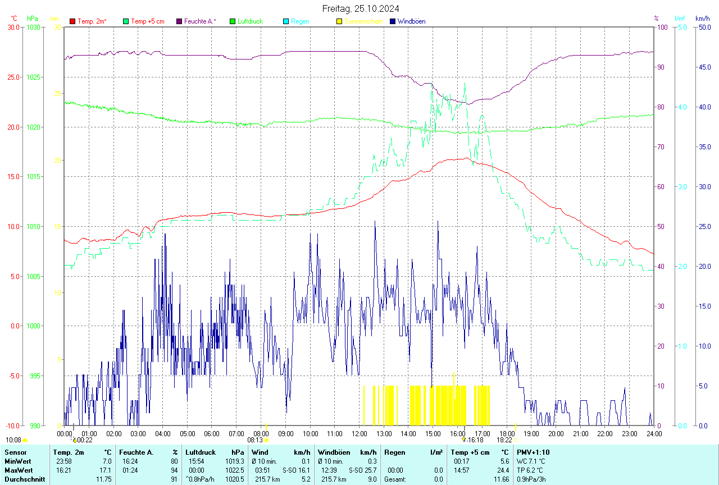Screen dimensions: 719x485
Task: Click the chart title Freitag, 25.10.2024
Action: point(361,8)
